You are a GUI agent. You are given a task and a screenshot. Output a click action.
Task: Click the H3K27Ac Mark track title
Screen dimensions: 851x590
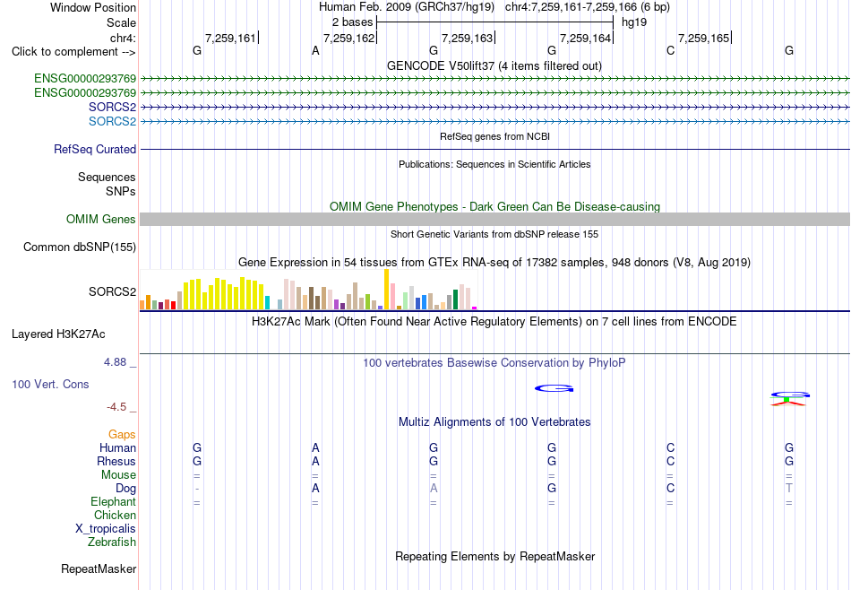pyautogui.click(x=494, y=322)
